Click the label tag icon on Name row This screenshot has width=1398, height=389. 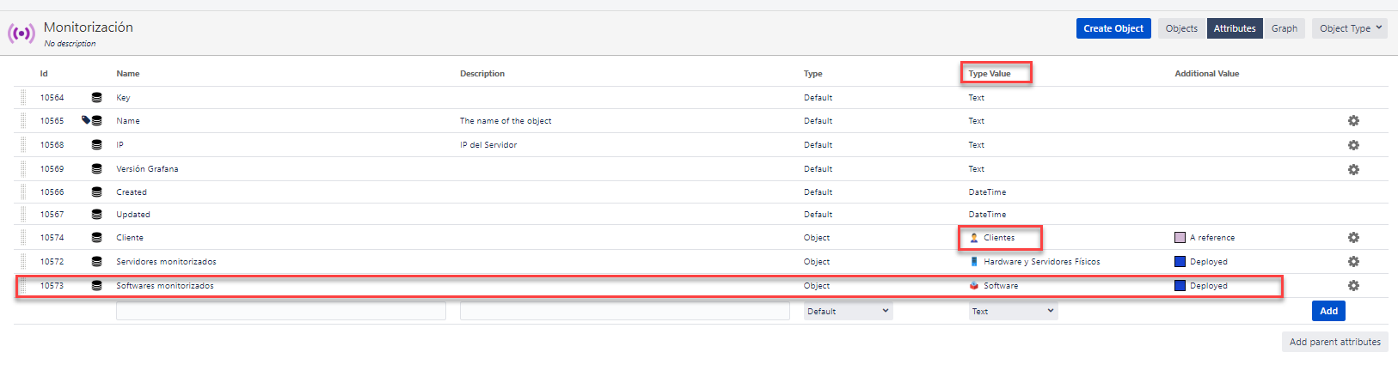(86, 120)
